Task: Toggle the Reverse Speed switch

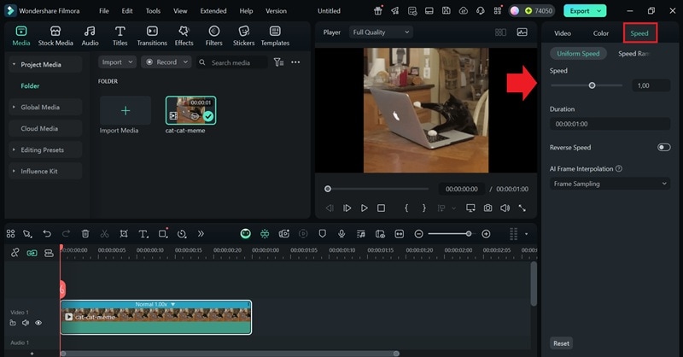Action: coord(663,148)
